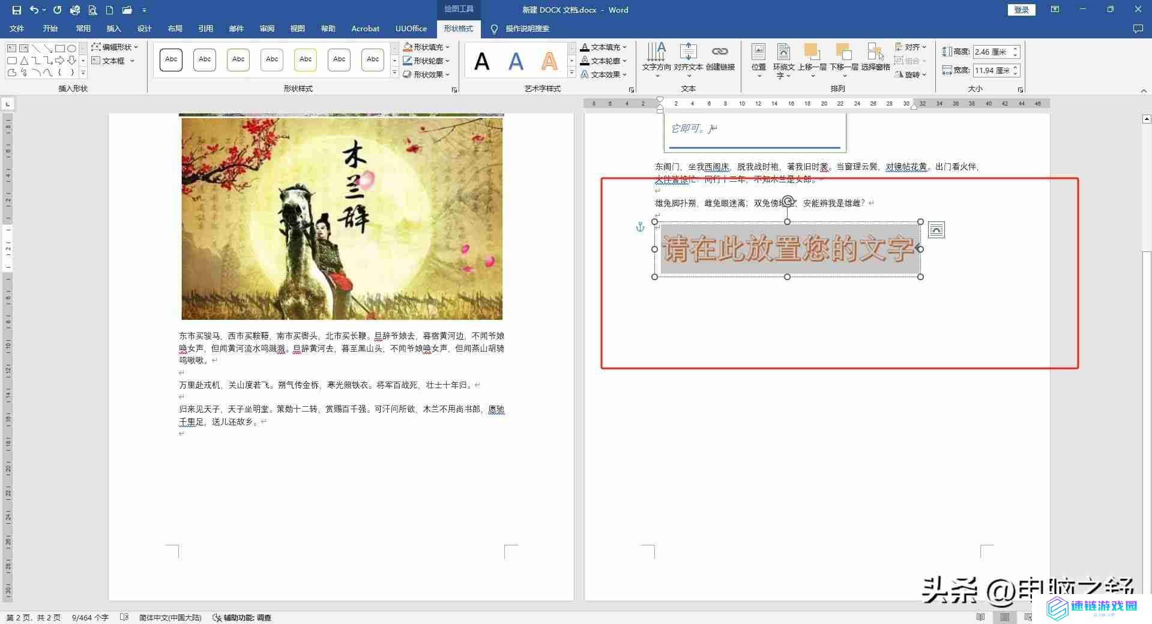Switch to the Home (开始) tab
This screenshot has height=624, width=1152.
[x=50, y=29]
